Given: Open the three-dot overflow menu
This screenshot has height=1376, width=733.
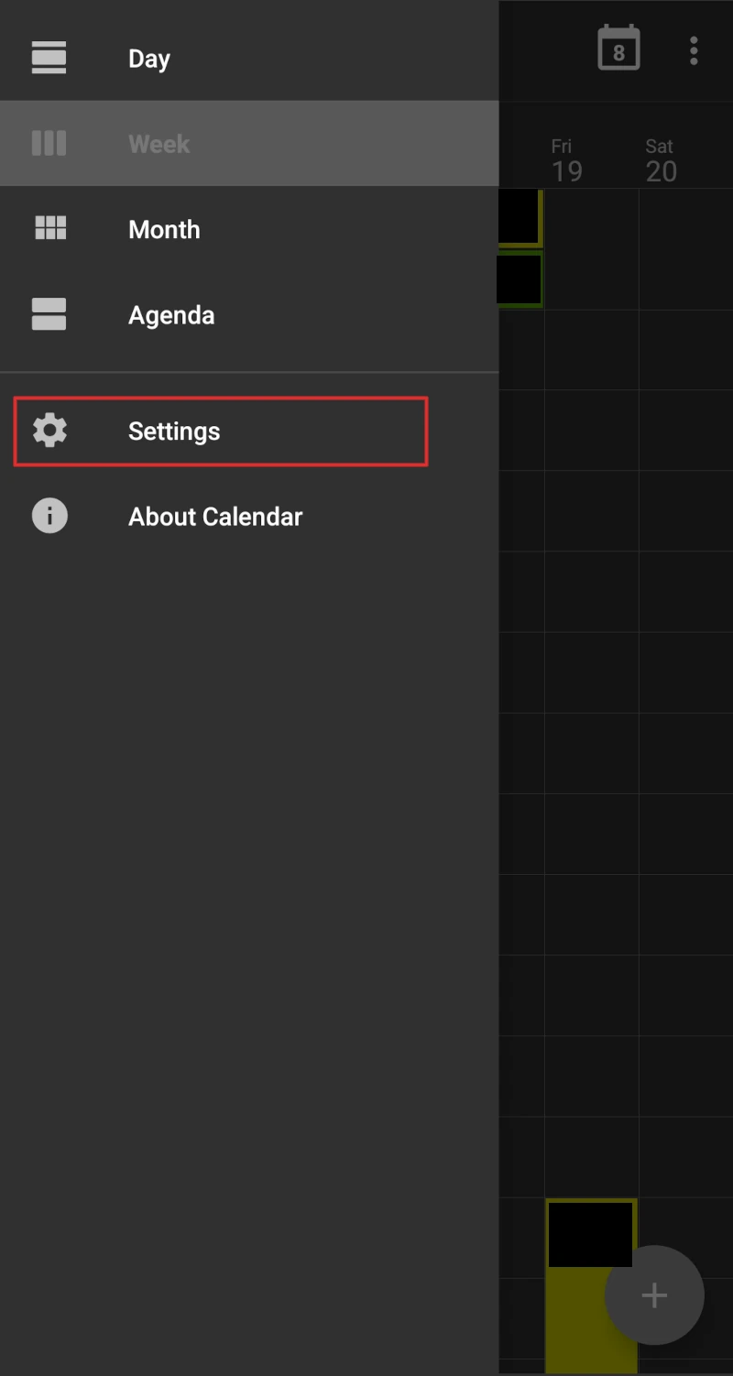Looking at the screenshot, I should [x=694, y=50].
